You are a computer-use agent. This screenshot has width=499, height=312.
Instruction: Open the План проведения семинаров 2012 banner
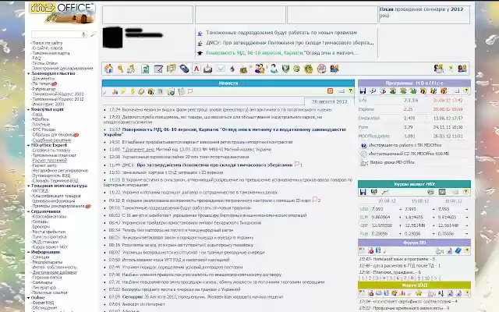[x=424, y=15]
